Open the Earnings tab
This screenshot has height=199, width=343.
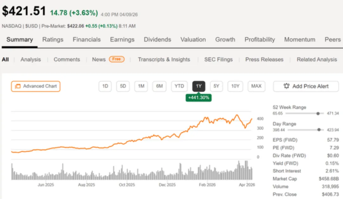click(122, 40)
